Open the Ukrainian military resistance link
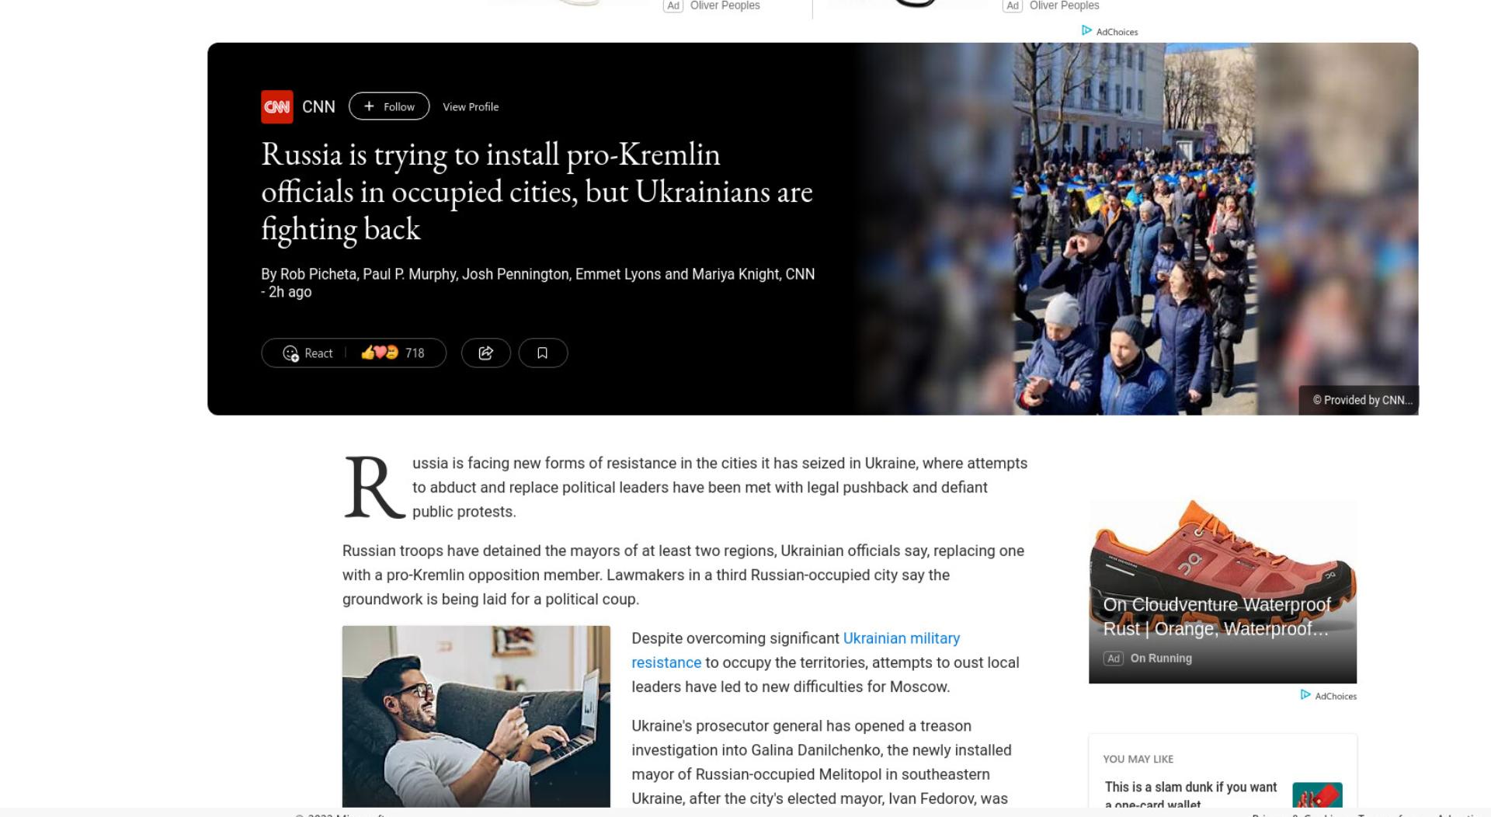 [795, 650]
